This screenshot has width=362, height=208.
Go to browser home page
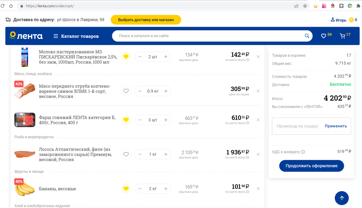pos(11,6)
